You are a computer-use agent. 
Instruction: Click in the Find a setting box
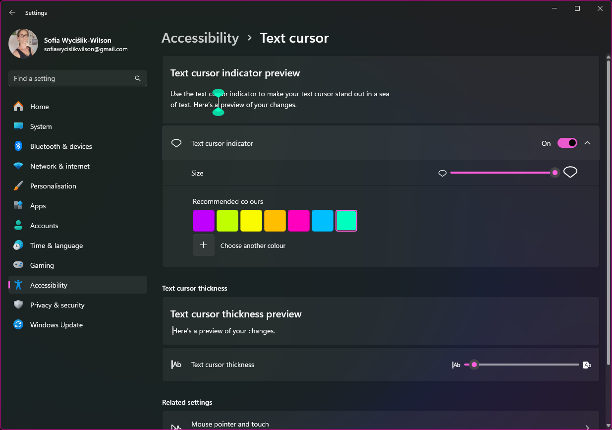78,78
